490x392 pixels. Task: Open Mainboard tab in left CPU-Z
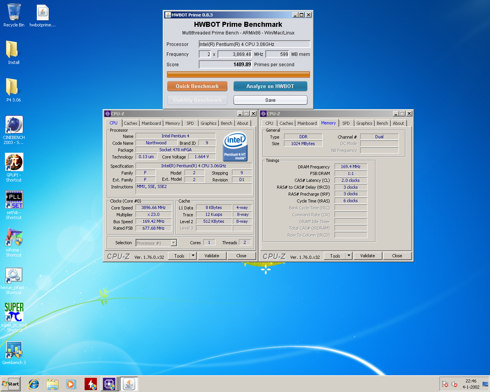(x=151, y=123)
